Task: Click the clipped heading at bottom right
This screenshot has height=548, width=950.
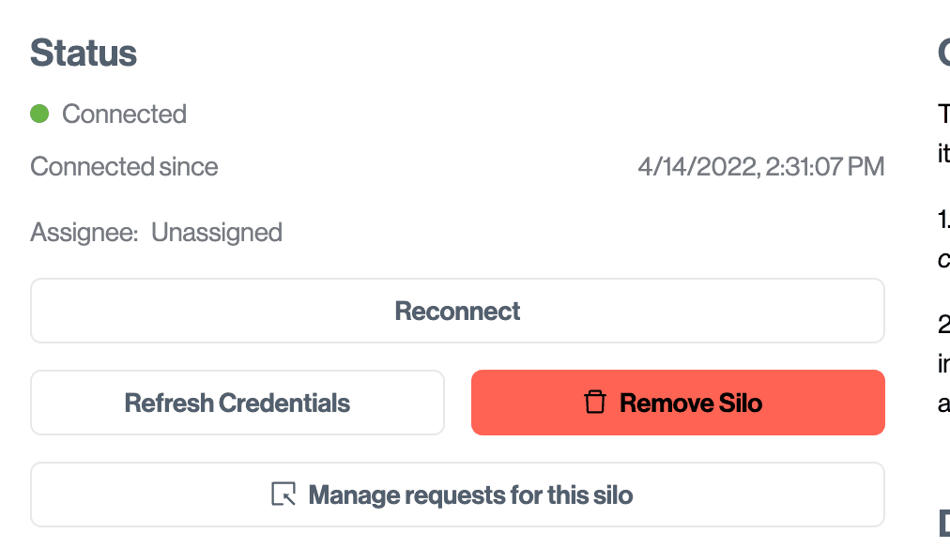Action: (943, 522)
